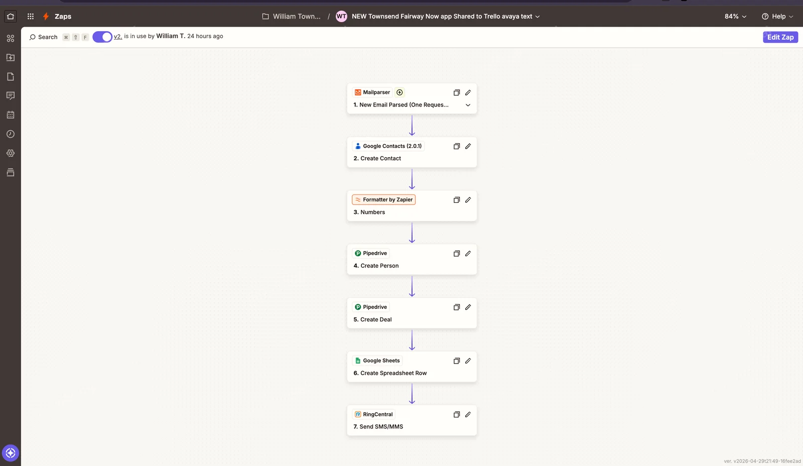Select the RingCentral app label
Viewport: 803px width, 466px height.
(x=374, y=415)
